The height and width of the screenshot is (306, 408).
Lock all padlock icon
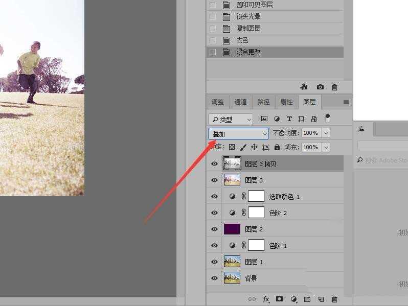[277, 147]
